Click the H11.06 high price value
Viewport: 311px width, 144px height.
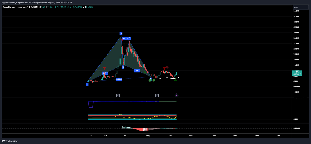[49, 7]
